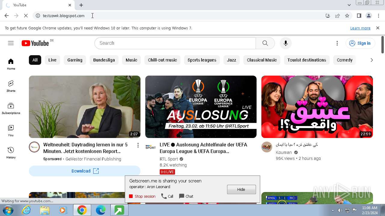Stop the Getscreen.me session

coord(142,196)
